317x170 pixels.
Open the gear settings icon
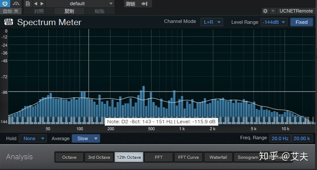(x=265, y=11)
